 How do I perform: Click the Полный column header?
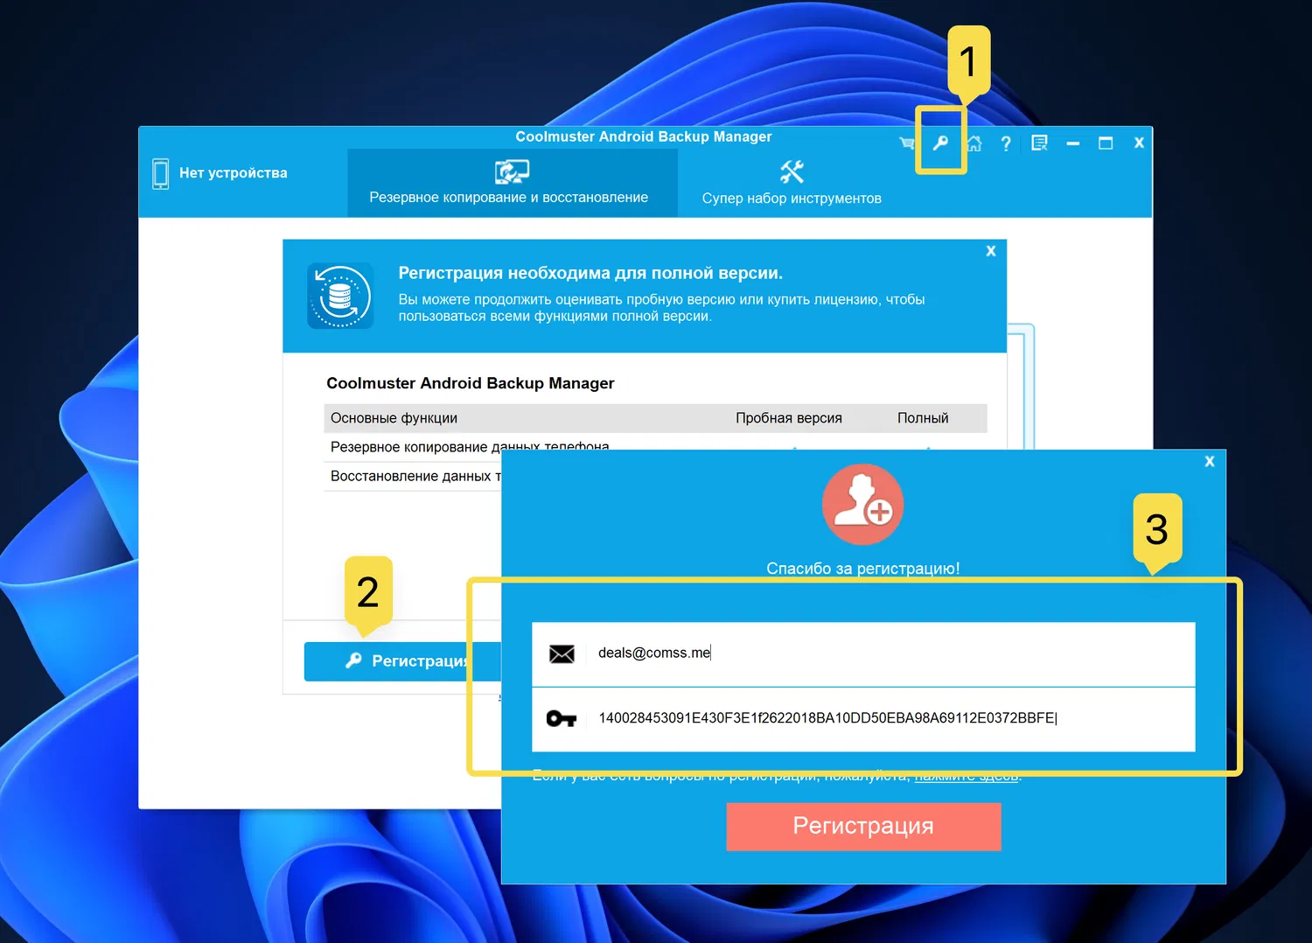tap(923, 418)
